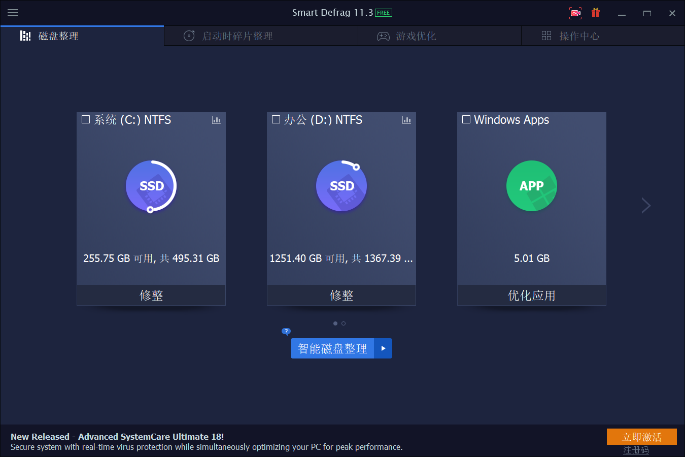Click the right carousel arrow to see more drives
The image size is (685, 457).
pos(645,205)
